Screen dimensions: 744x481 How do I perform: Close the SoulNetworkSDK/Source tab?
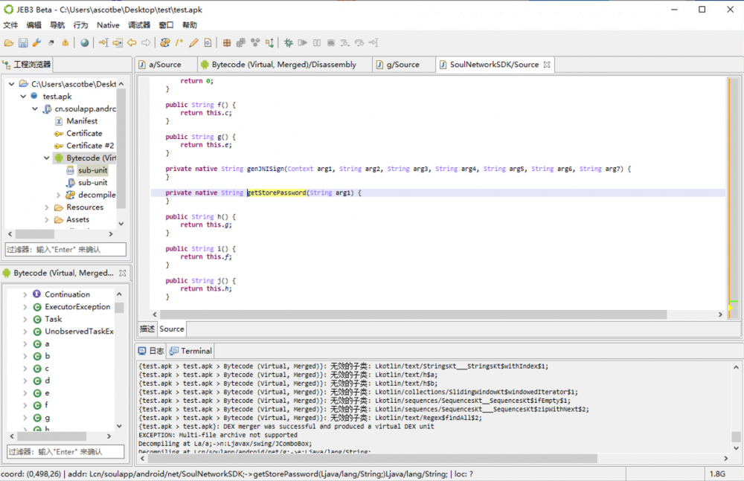tap(547, 65)
